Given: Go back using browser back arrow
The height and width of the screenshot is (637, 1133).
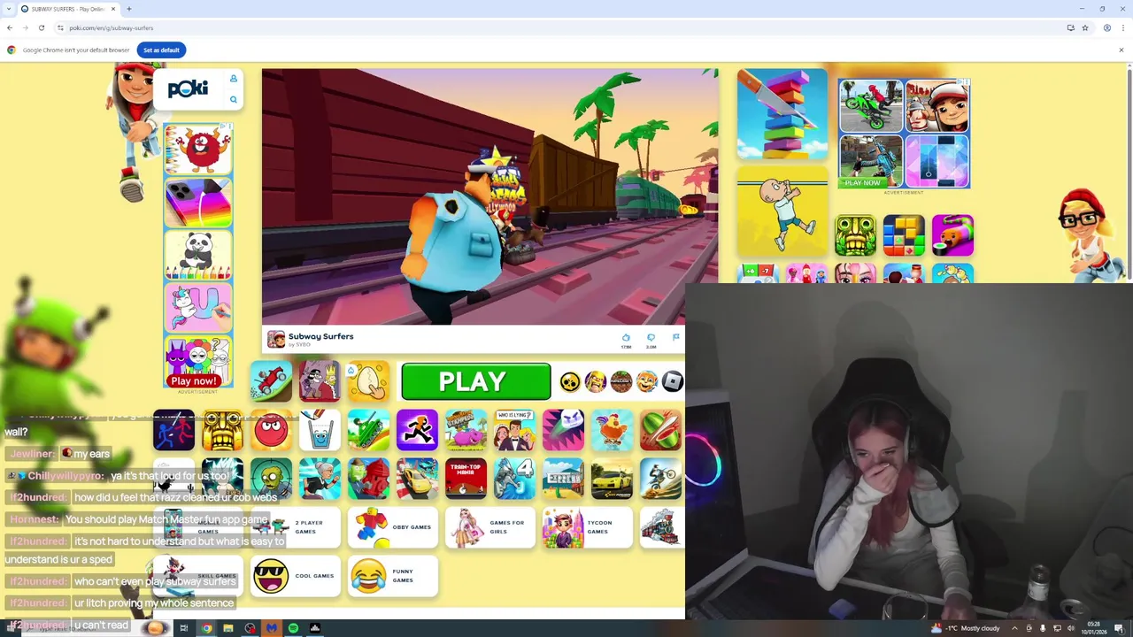Looking at the screenshot, I should [10, 27].
